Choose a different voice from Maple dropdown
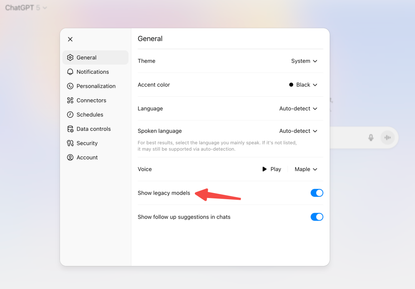This screenshot has height=289, width=415. (306, 169)
